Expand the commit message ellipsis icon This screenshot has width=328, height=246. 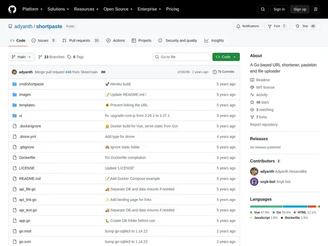[x=103, y=72]
